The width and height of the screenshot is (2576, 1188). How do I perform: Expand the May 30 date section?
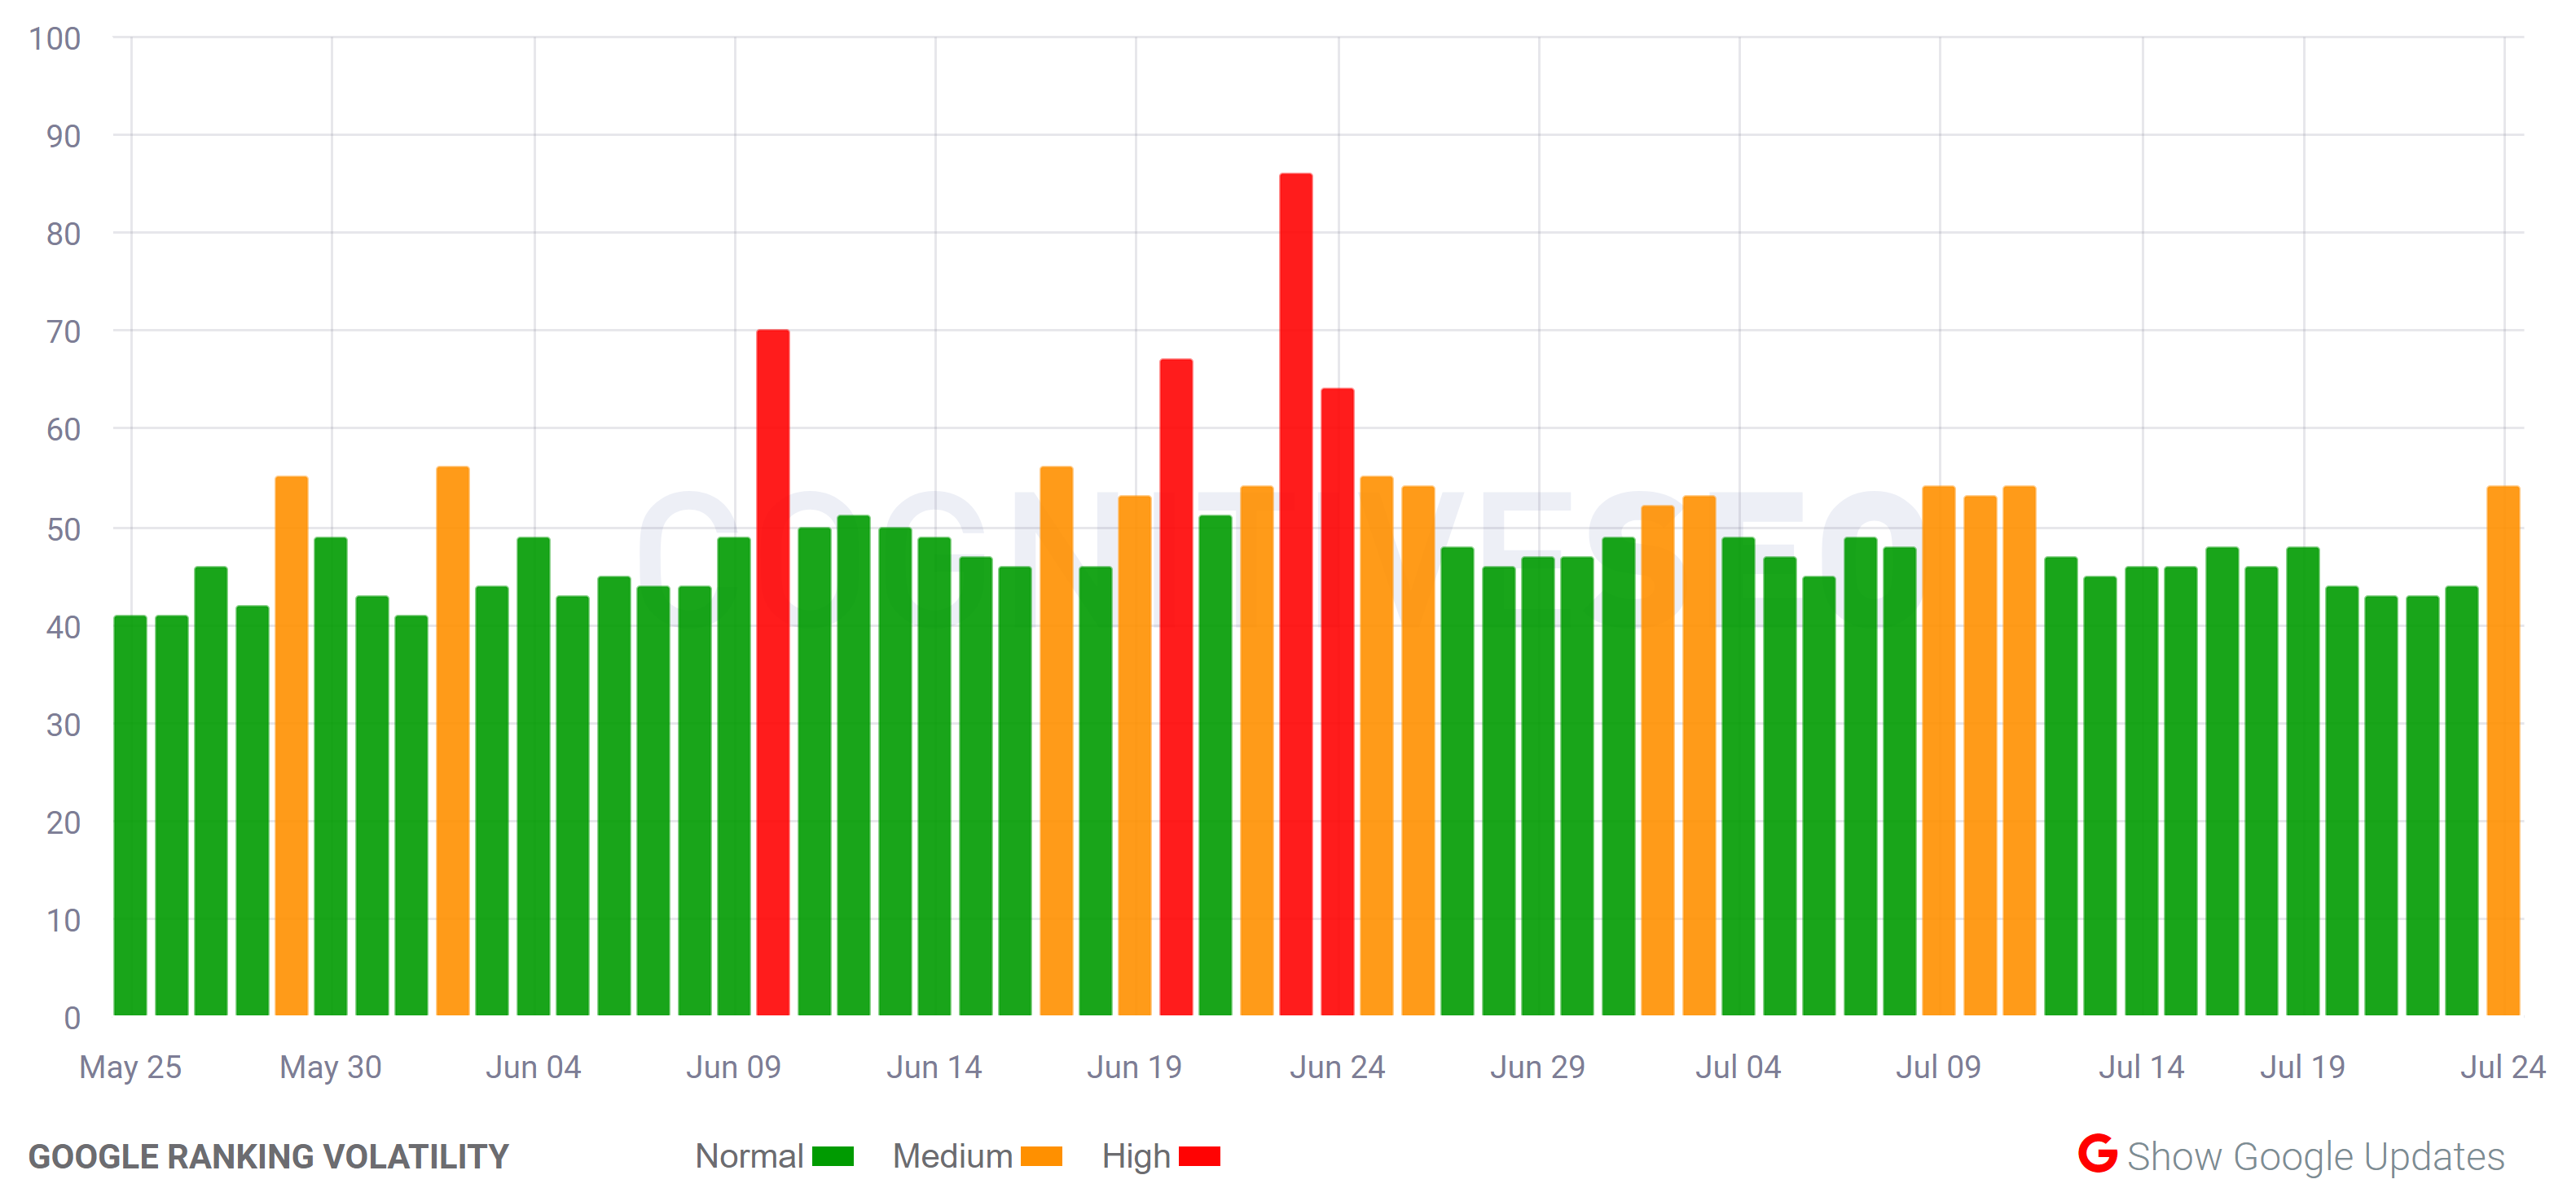pos(331,1066)
